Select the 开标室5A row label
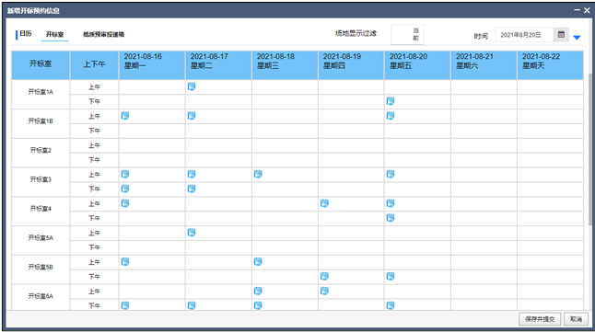 pyautogui.click(x=41, y=237)
